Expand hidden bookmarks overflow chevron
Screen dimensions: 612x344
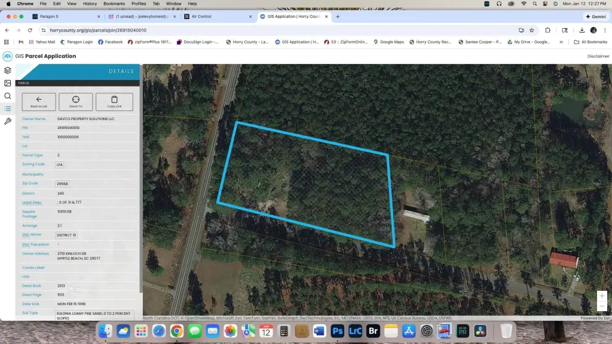(x=561, y=42)
